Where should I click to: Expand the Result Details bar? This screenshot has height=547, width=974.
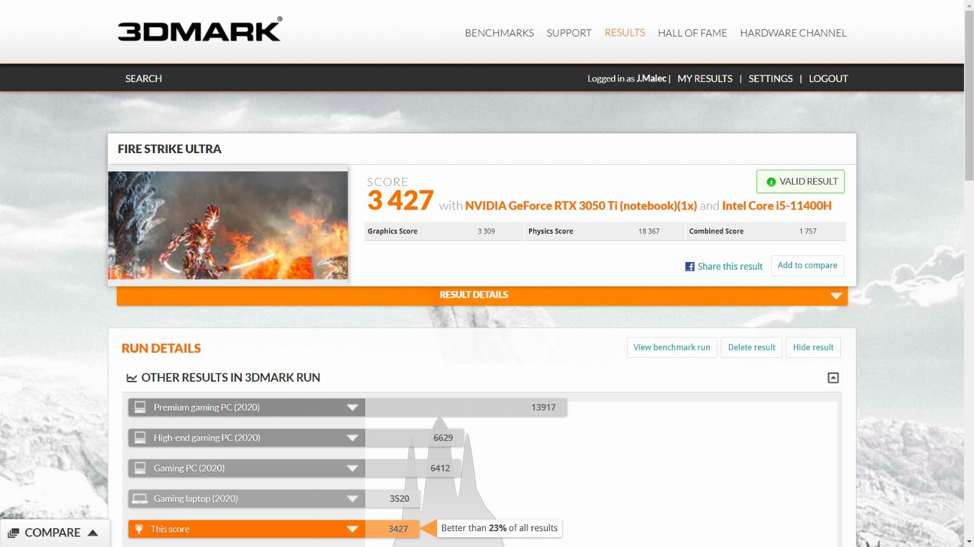pyautogui.click(x=482, y=295)
